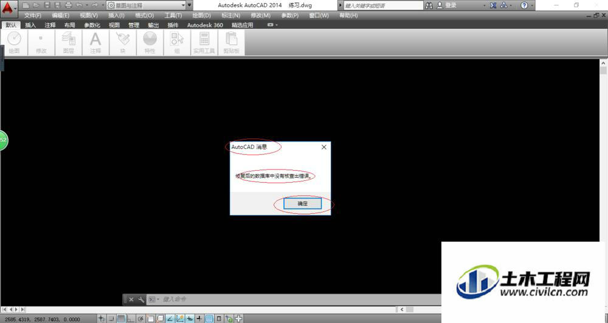Screen dimensions: 608x323
Task: Switch to the 插入 ribbon tab
Action: (30, 25)
